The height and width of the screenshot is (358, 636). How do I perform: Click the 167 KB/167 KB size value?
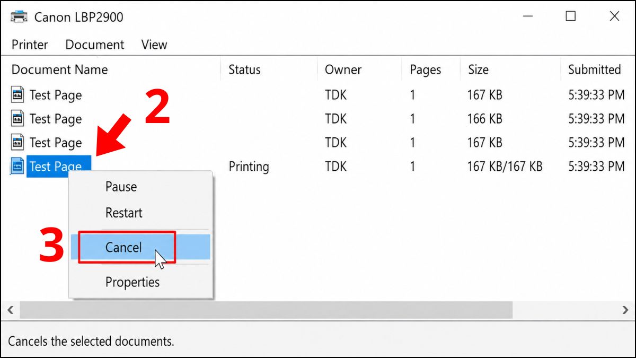[505, 167]
